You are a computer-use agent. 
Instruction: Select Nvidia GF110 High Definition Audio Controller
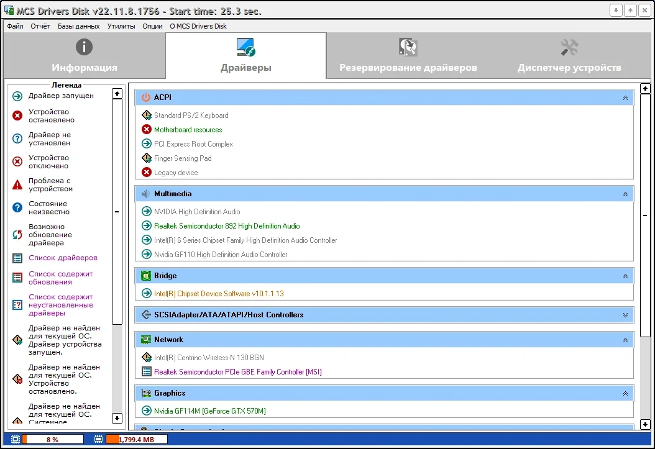click(221, 254)
